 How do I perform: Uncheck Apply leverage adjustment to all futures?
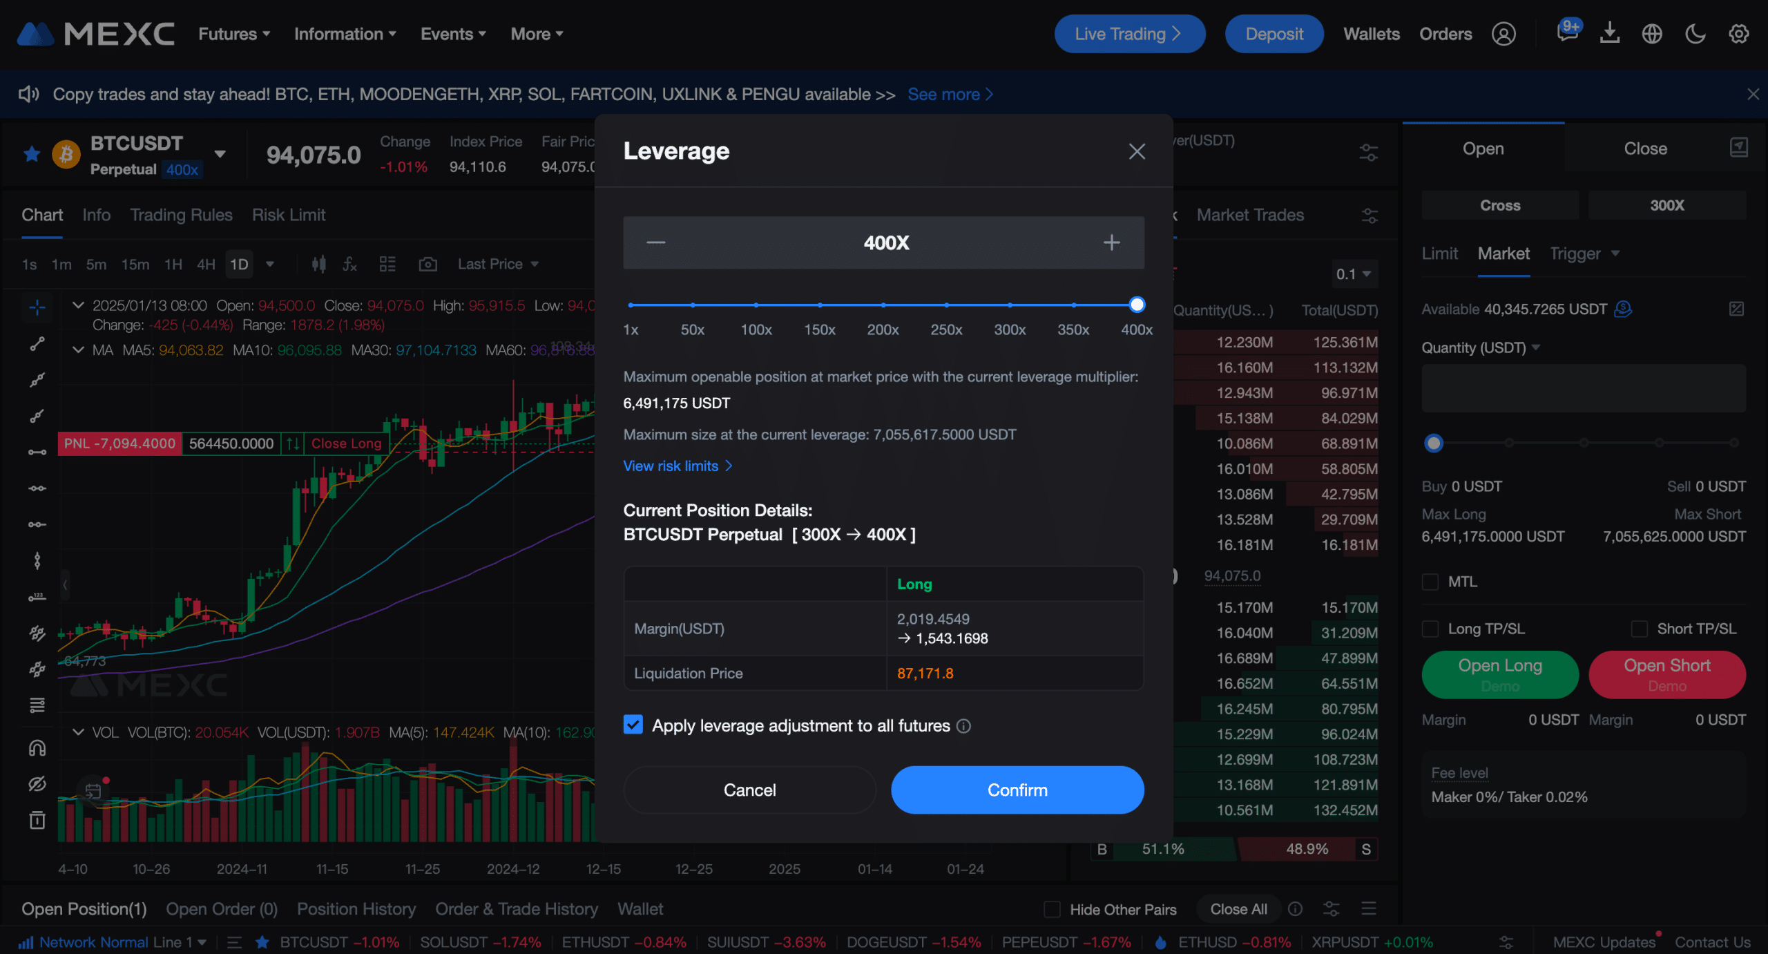[633, 725]
